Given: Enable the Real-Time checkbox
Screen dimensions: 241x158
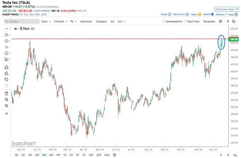Looking at the screenshot, I should (185, 21).
